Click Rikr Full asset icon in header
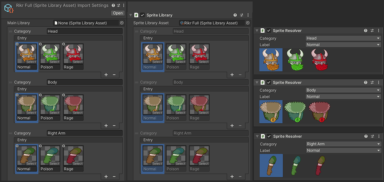The image size is (384, 182). [9, 8]
